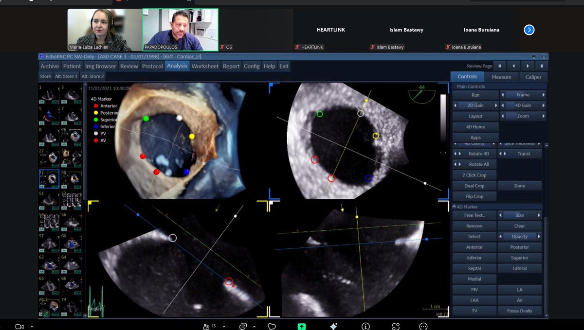Increase marker Opacity with right arrow

pos(539,237)
